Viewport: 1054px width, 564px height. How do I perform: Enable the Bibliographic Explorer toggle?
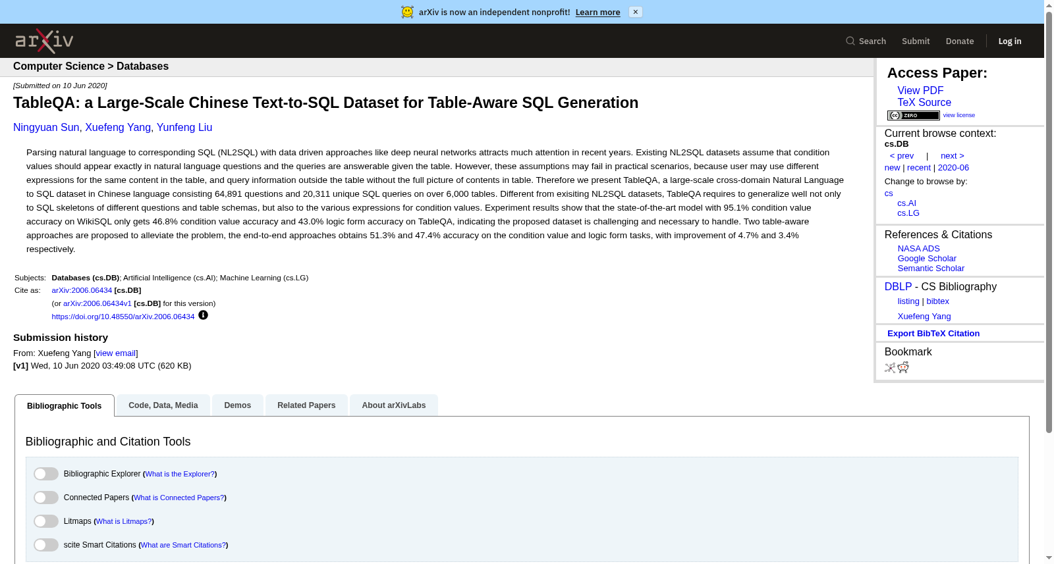click(46, 474)
